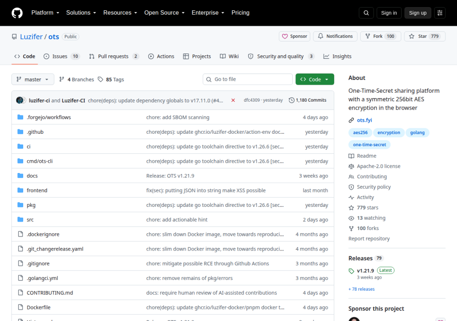457x321 pixels.
Task: Expand the Resources dropdown menu
Action: [x=120, y=13]
